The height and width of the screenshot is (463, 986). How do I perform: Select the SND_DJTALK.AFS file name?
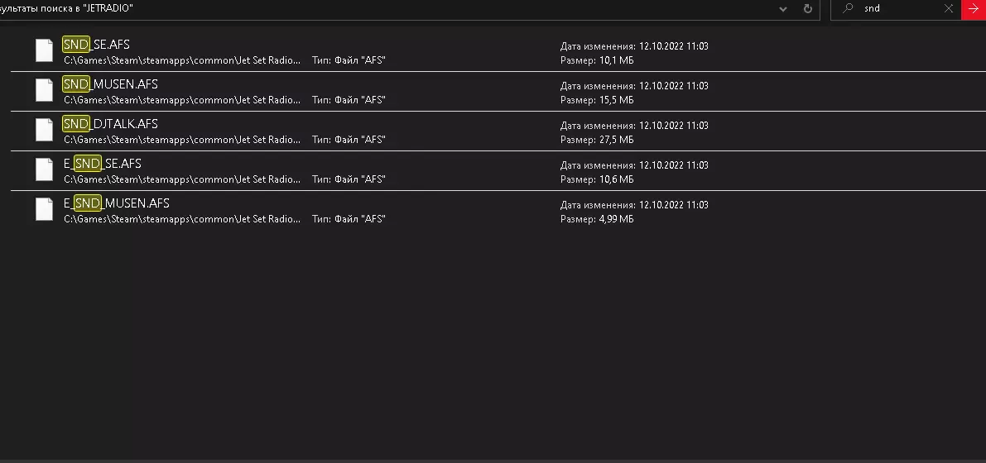(x=110, y=124)
